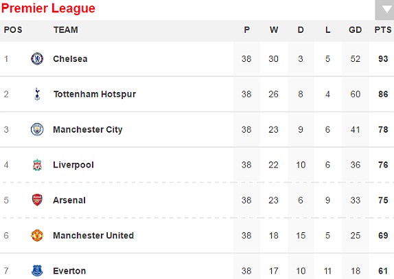
Task: Click the TEAM column header
Action: click(x=66, y=30)
